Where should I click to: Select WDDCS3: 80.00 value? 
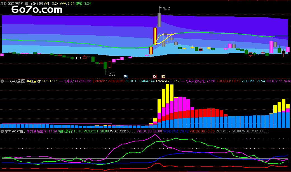(149, 131)
